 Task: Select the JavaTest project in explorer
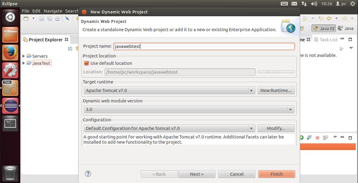pos(39,63)
